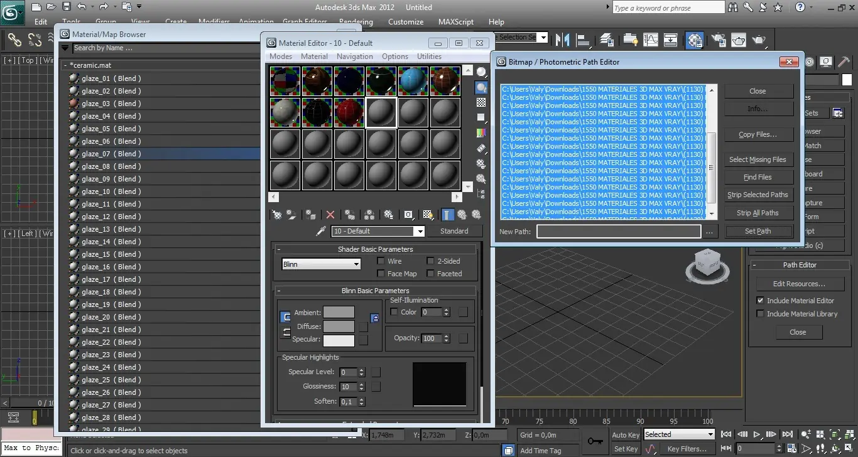Click the Set Path button
The image size is (858, 457).
click(x=758, y=231)
